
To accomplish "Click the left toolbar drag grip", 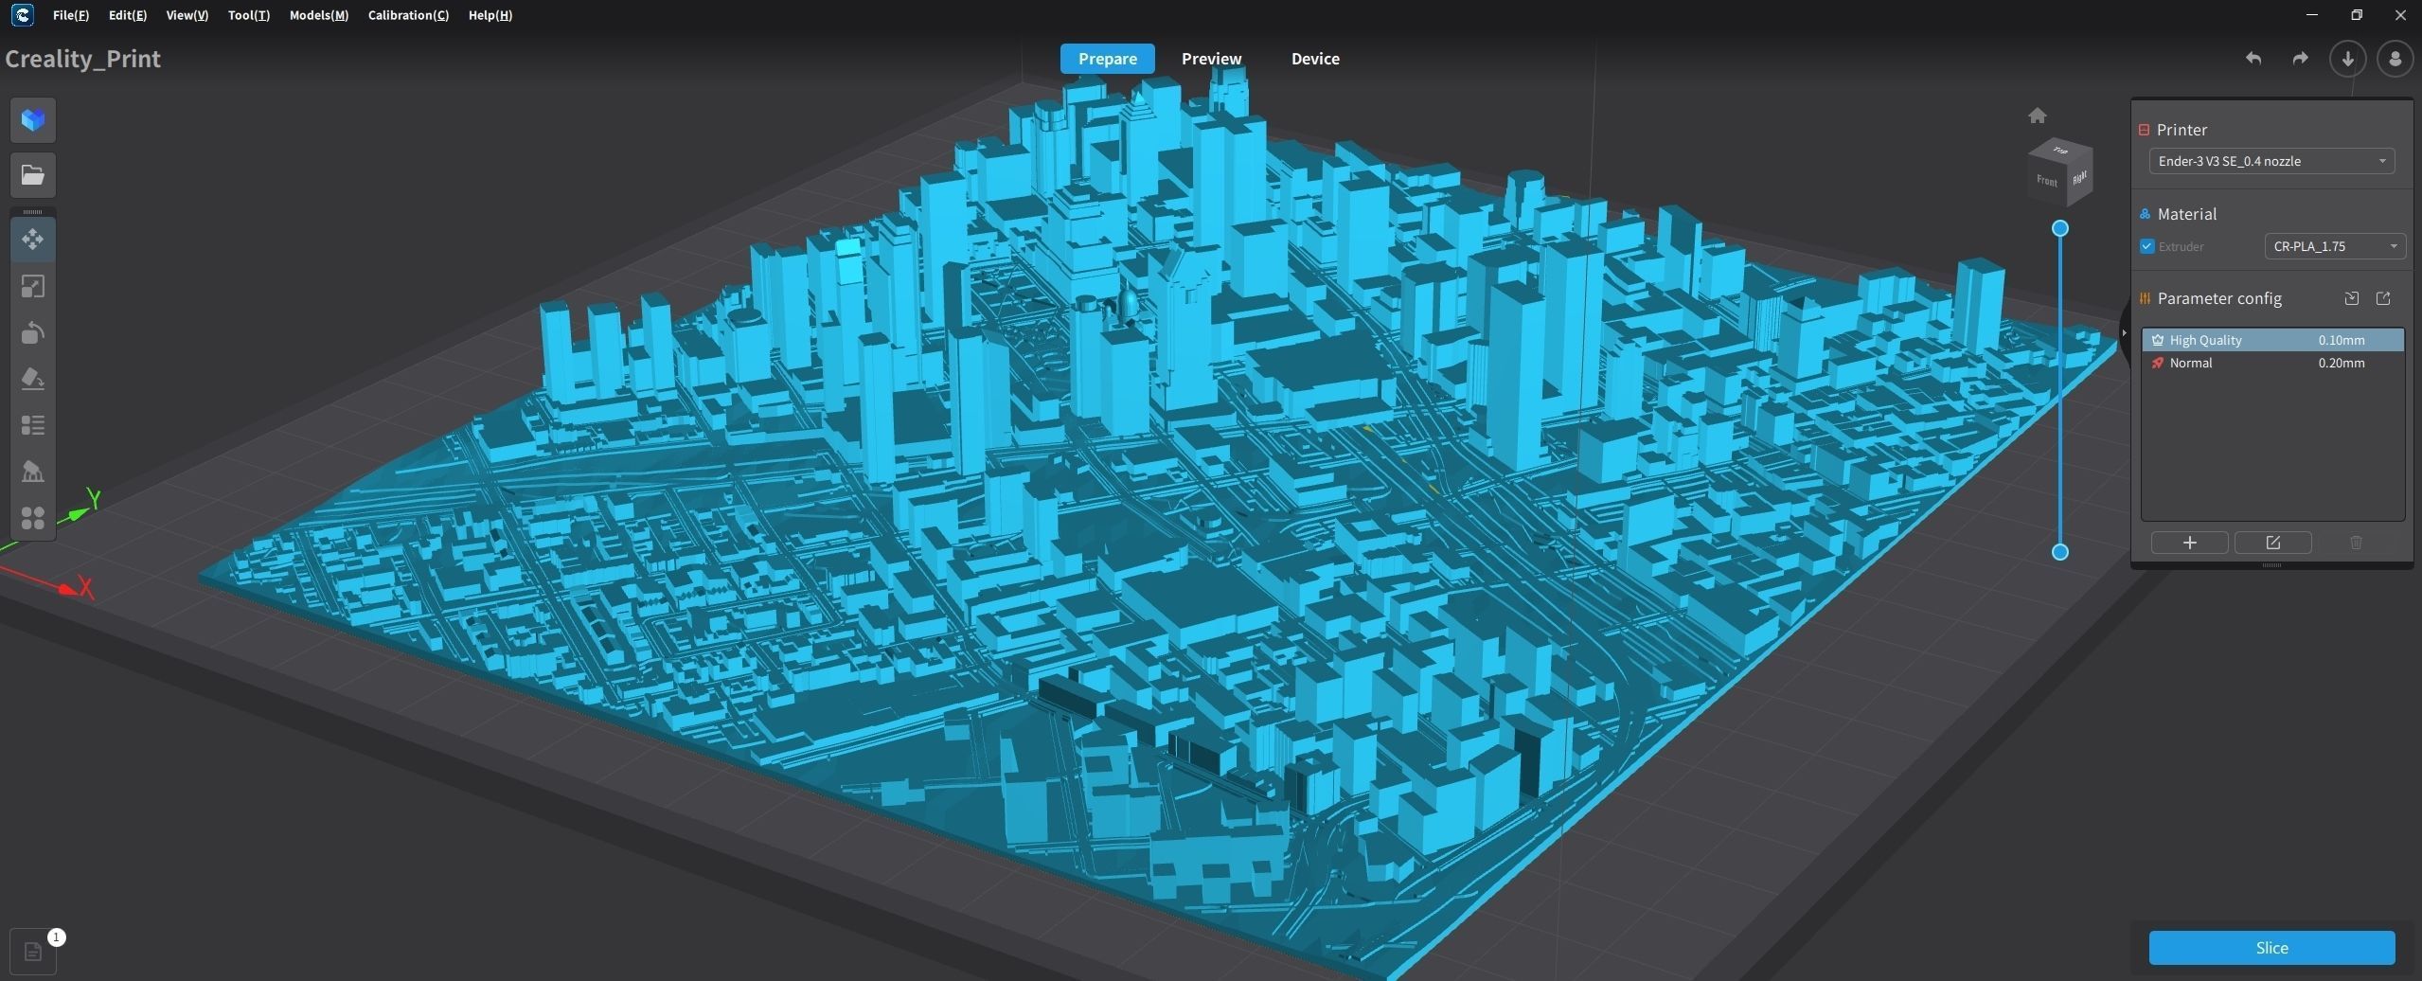I will click(33, 211).
